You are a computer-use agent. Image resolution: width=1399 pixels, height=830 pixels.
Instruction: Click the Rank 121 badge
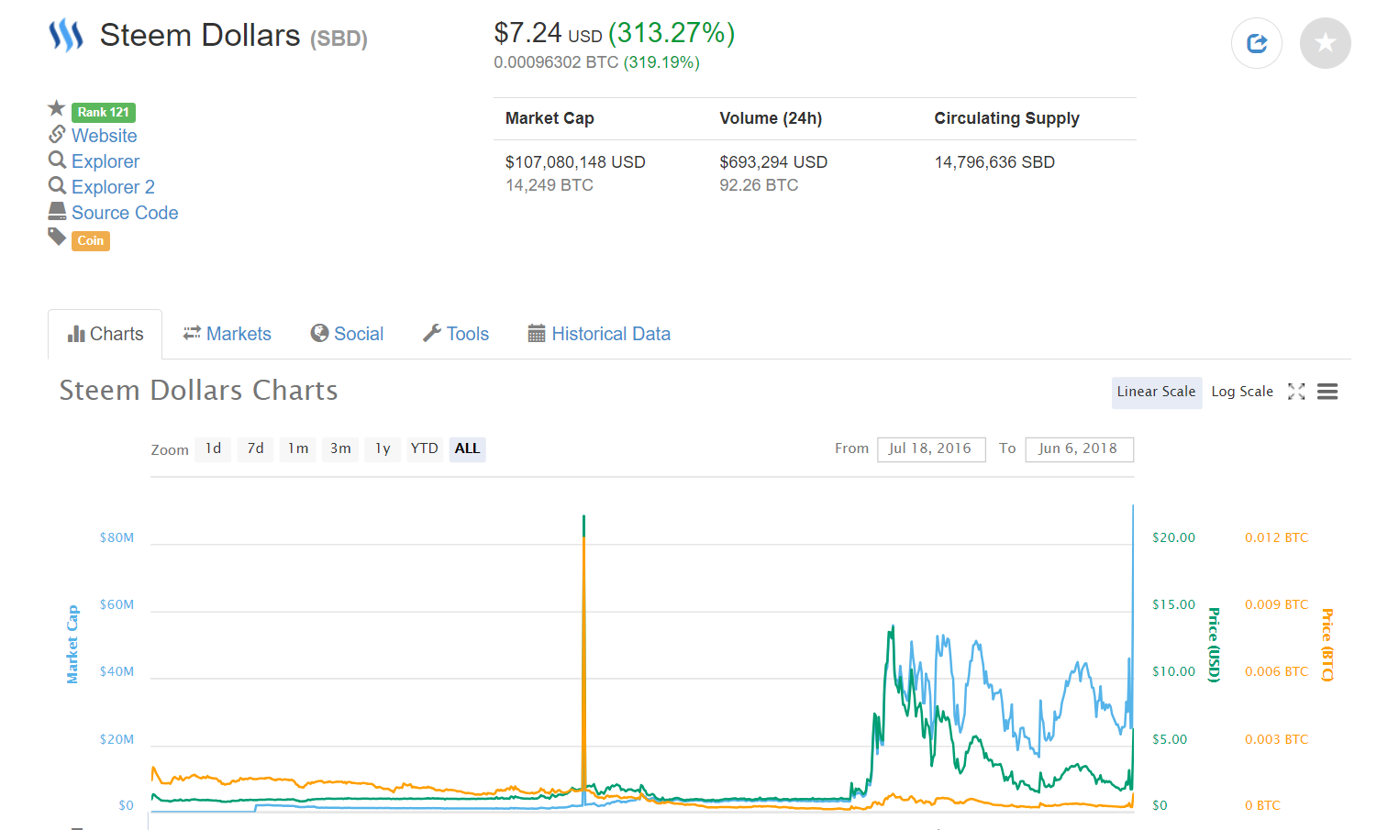pos(104,112)
